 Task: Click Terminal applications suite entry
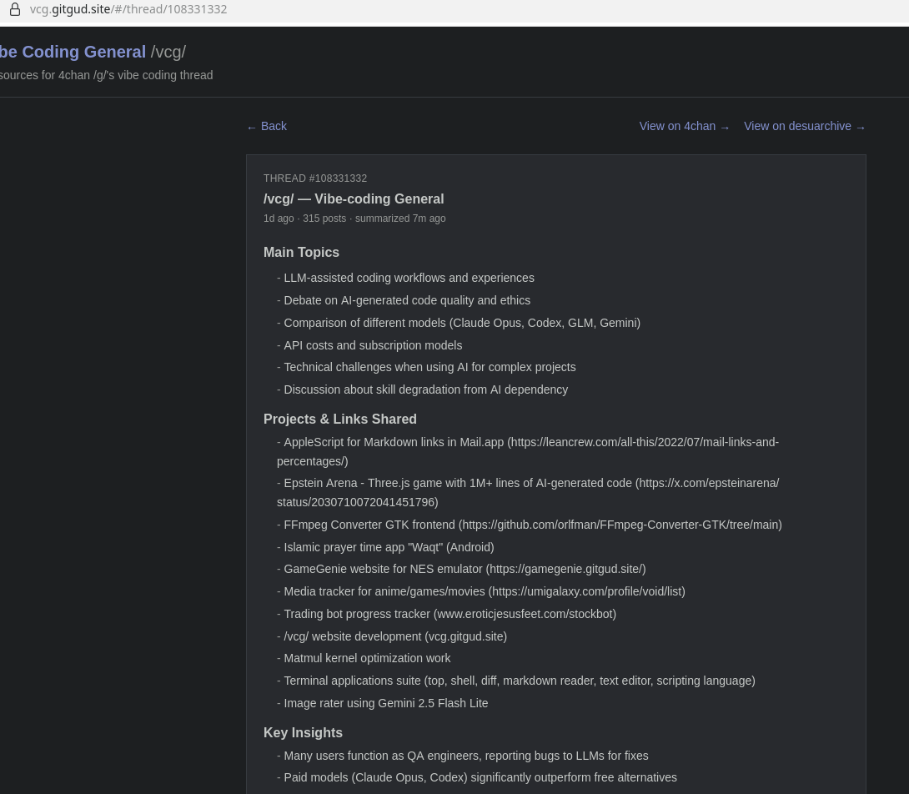(x=516, y=681)
